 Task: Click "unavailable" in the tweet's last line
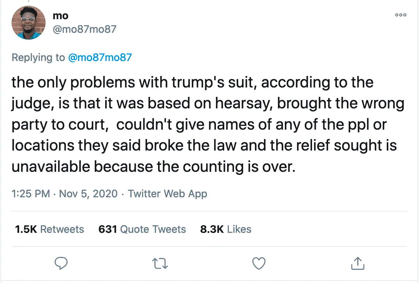coord(51,167)
